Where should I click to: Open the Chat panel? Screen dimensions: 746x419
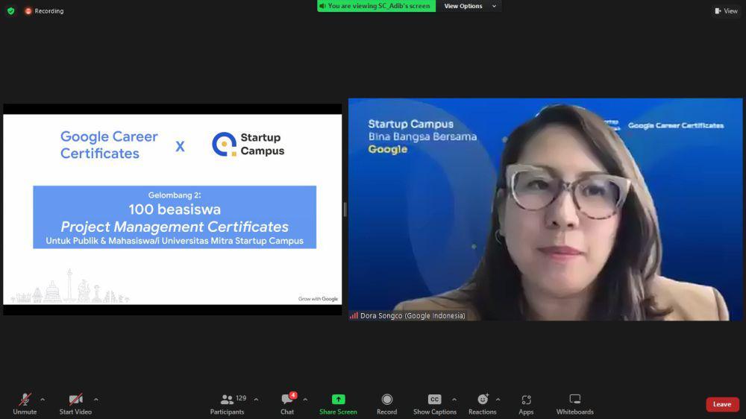(x=287, y=404)
